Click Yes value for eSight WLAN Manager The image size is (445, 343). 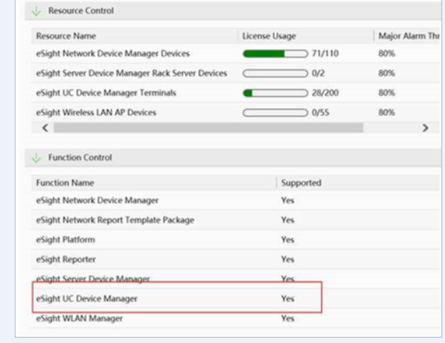(x=287, y=318)
